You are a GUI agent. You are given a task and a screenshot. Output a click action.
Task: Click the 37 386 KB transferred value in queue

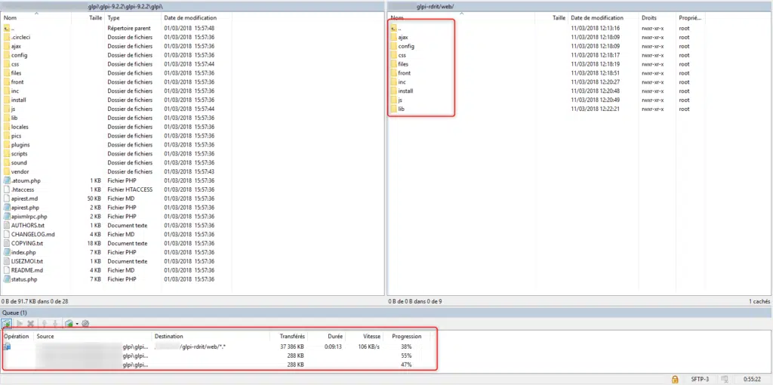(x=292, y=347)
